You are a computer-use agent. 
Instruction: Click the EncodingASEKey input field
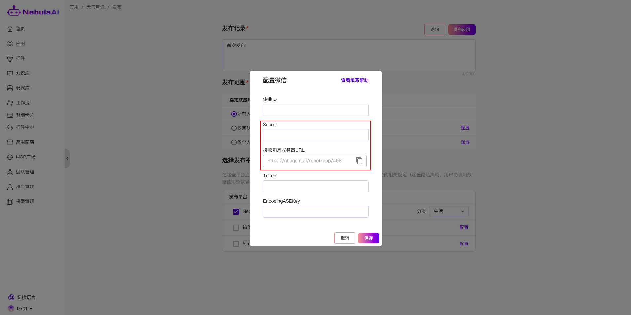(x=316, y=212)
